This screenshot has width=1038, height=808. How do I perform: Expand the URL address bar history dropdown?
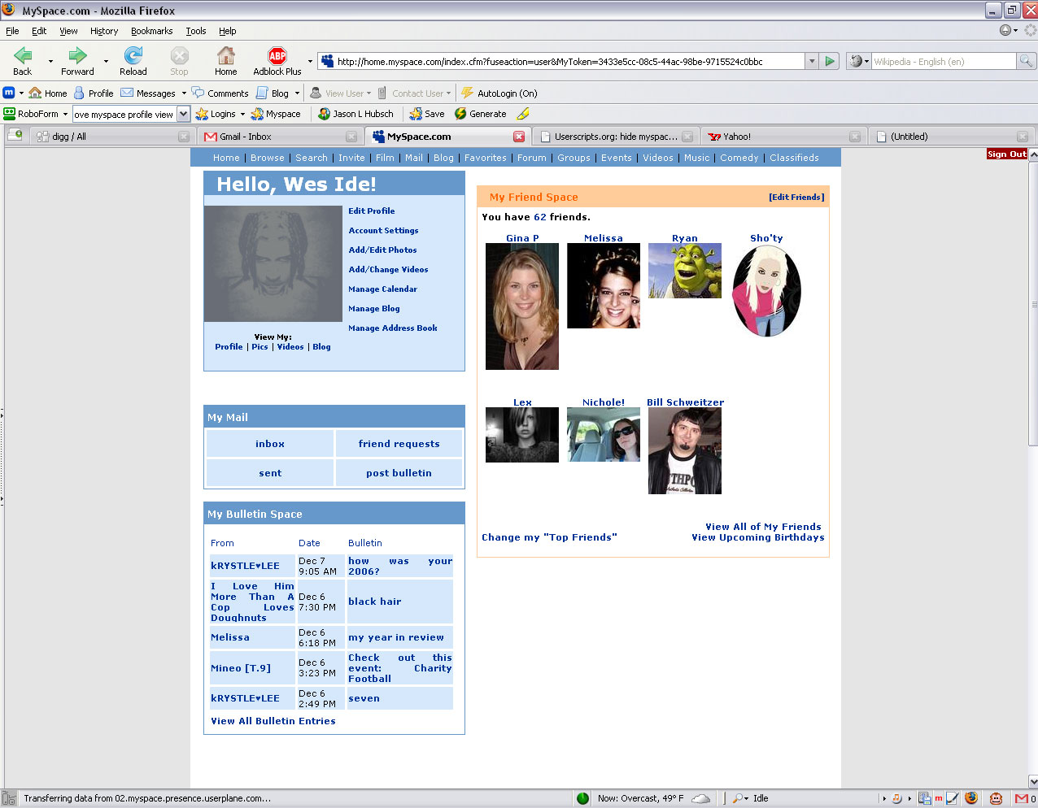pyautogui.click(x=811, y=61)
